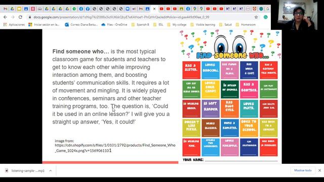Expand the listening-sample download options chevron
Image resolution: width=324 pixels, height=182 pixels.
[51, 171]
